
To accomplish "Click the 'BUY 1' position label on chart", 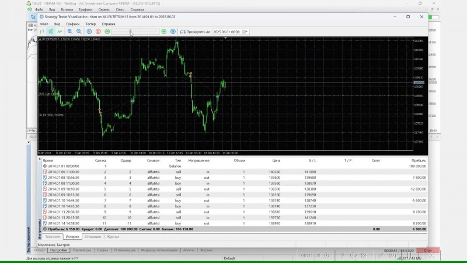I will [50, 94].
